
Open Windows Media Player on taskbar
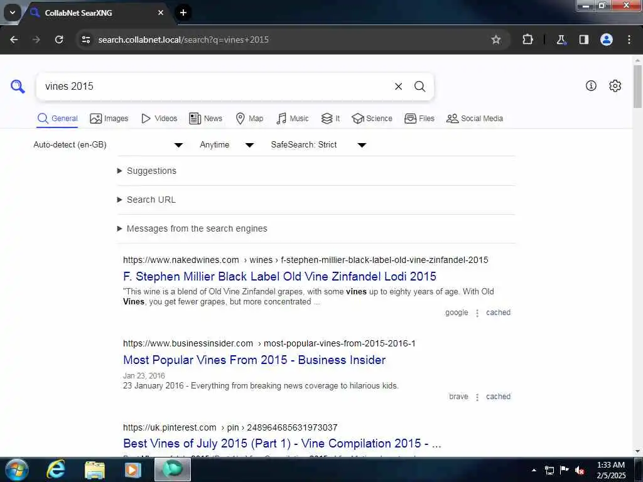(132, 470)
